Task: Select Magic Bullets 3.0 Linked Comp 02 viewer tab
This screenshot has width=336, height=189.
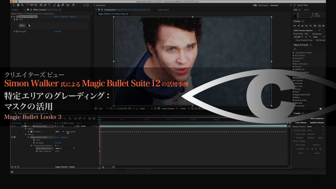Action: point(113,14)
